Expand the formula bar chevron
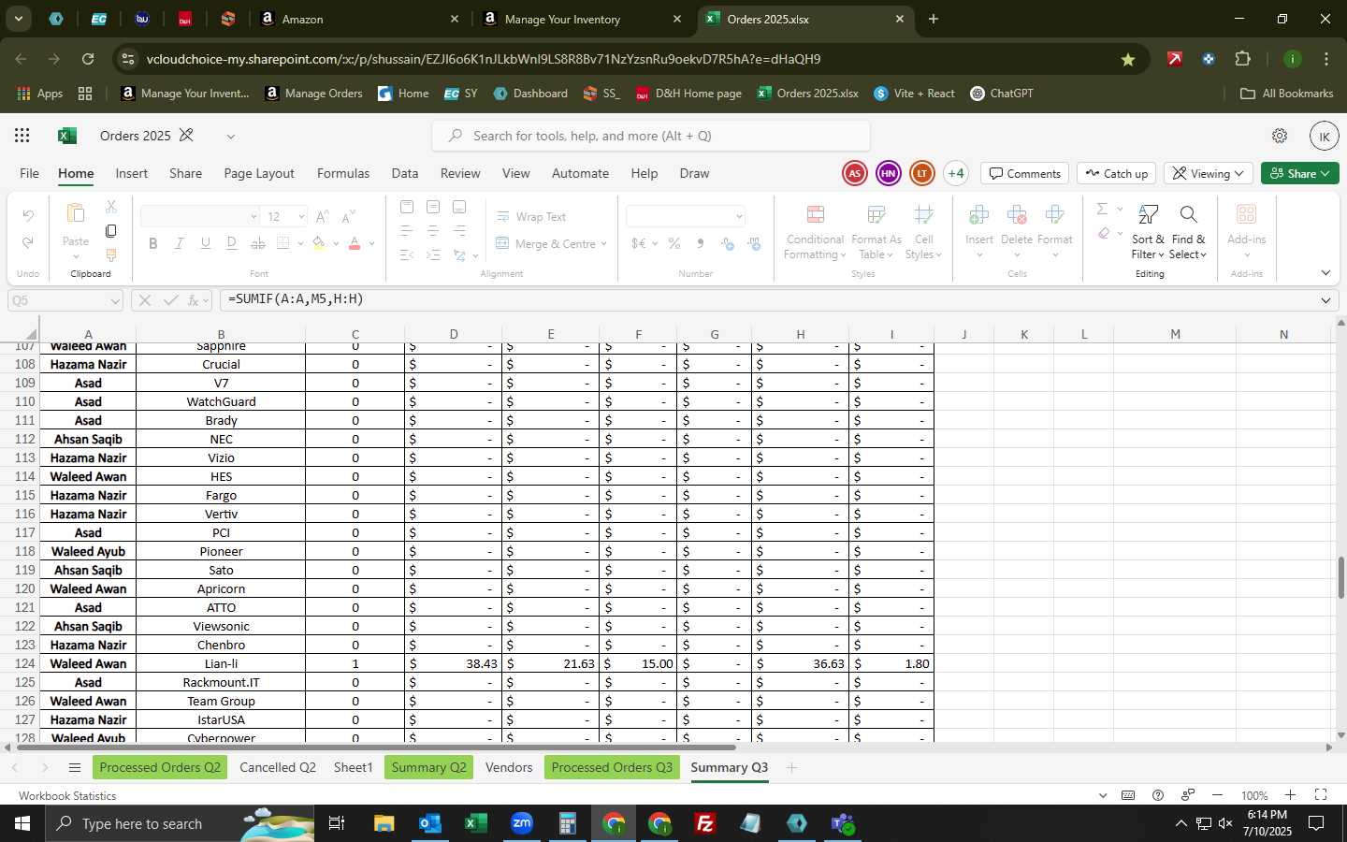This screenshot has height=842, width=1347. coord(1325,300)
